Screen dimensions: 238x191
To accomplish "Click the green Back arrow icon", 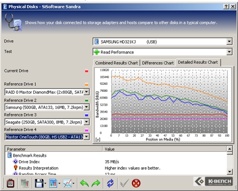I will coord(84,183).
